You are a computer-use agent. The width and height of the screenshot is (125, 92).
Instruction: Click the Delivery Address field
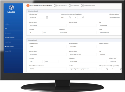click(110, 47)
